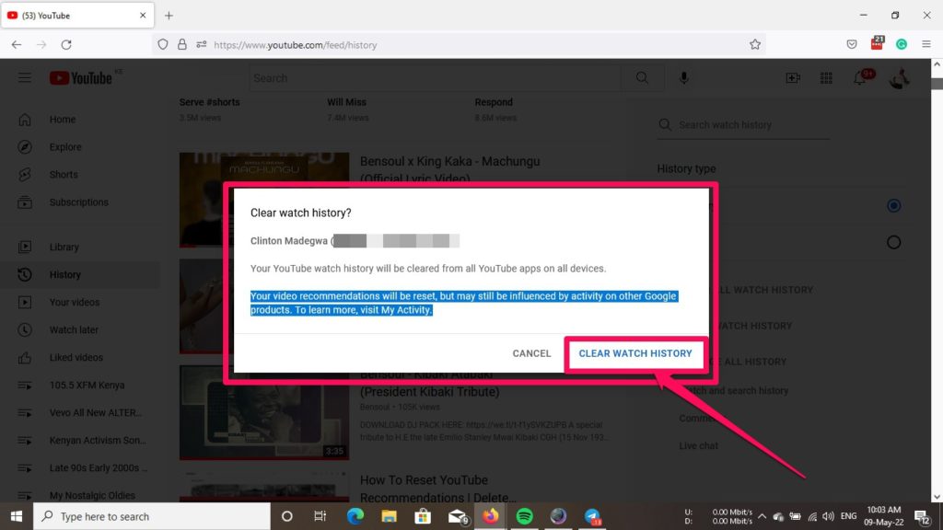Close the YouTube browser tab
This screenshot has width=943, height=530.
(x=143, y=16)
